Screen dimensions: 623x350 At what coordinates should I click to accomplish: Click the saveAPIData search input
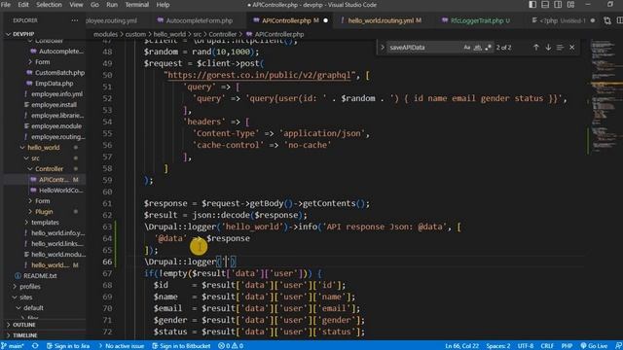pyautogui.click(x=424, y=48)
